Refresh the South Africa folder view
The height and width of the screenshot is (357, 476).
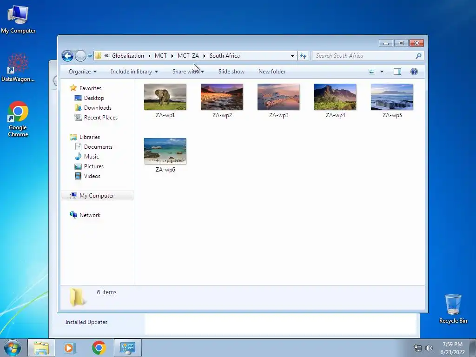coord(303,56)
